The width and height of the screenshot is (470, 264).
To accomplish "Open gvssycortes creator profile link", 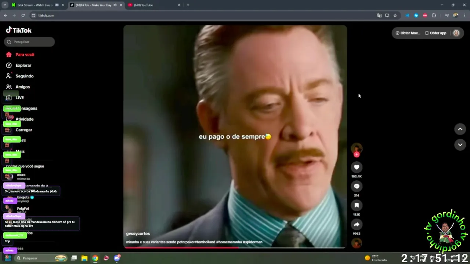I will pyautogui.click(x=138, y=234).
